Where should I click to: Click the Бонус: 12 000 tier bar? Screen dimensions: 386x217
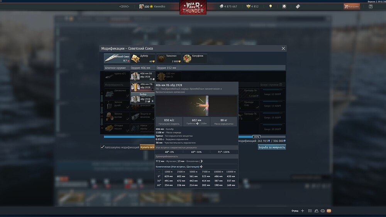[x=273, y=93]
